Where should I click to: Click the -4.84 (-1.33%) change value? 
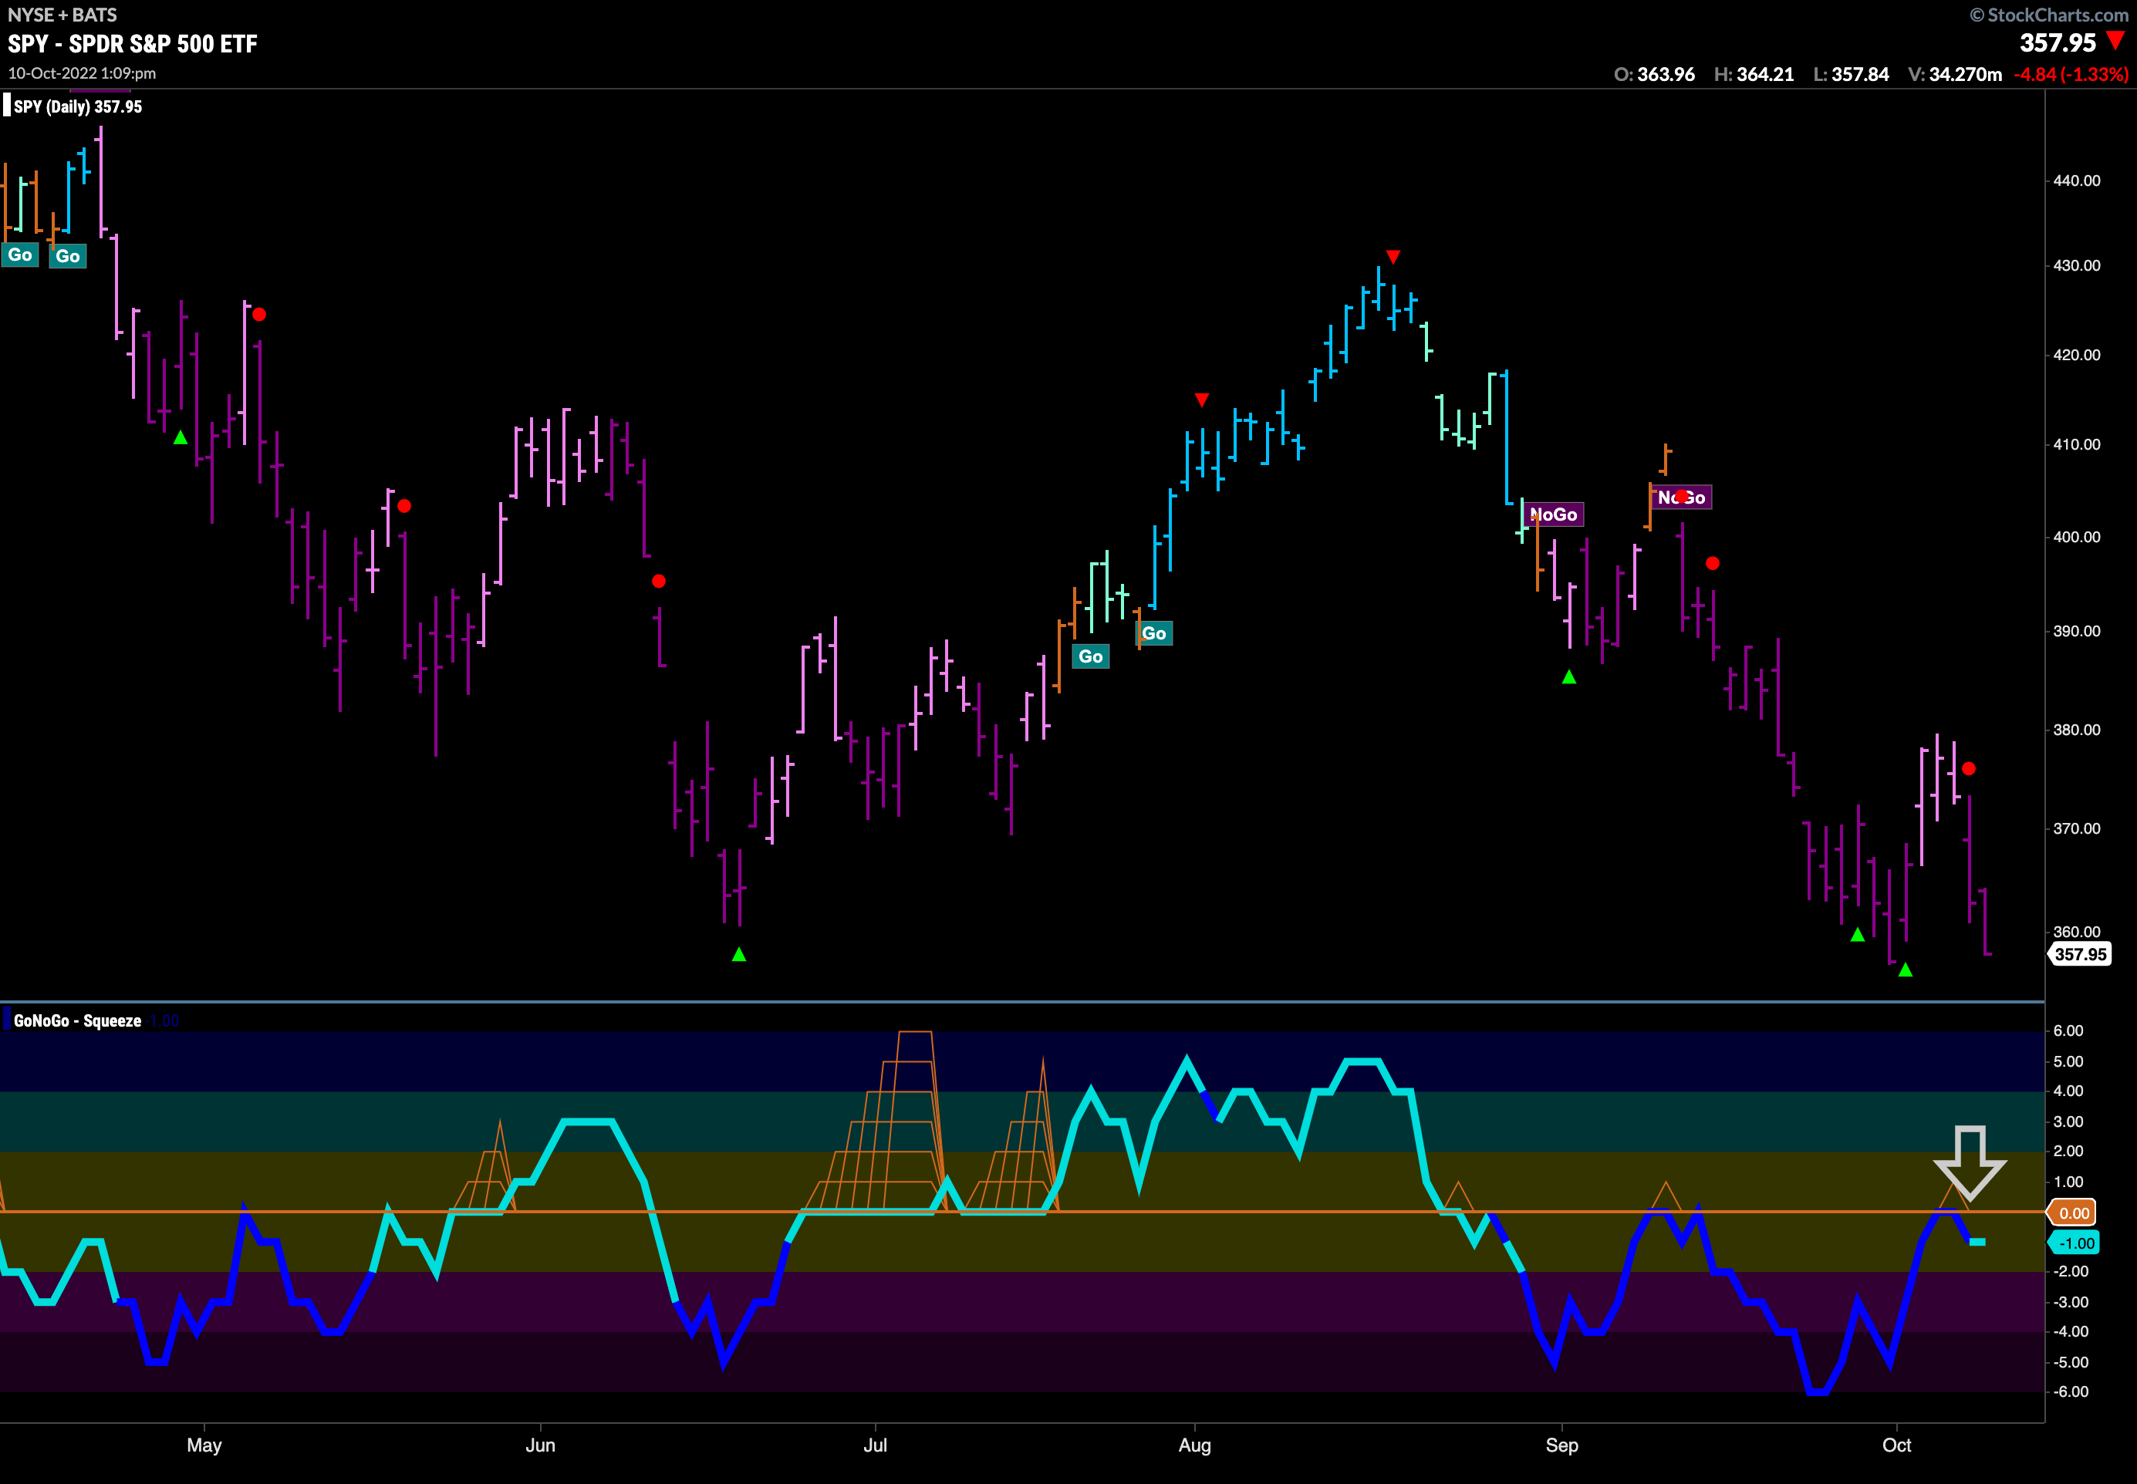pos(2071,74)
